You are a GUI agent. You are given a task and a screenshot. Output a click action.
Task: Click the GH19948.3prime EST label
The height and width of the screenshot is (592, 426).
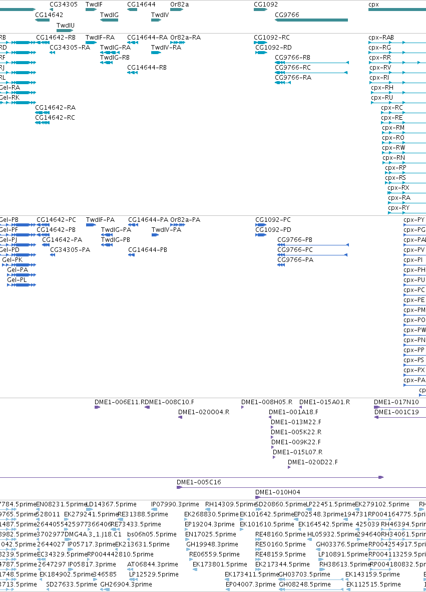[x=212, y=544]
